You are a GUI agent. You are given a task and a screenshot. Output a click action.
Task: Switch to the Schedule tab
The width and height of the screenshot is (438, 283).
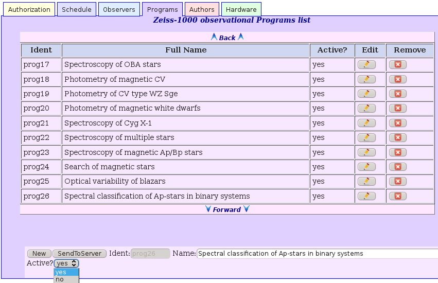point(77,9)
